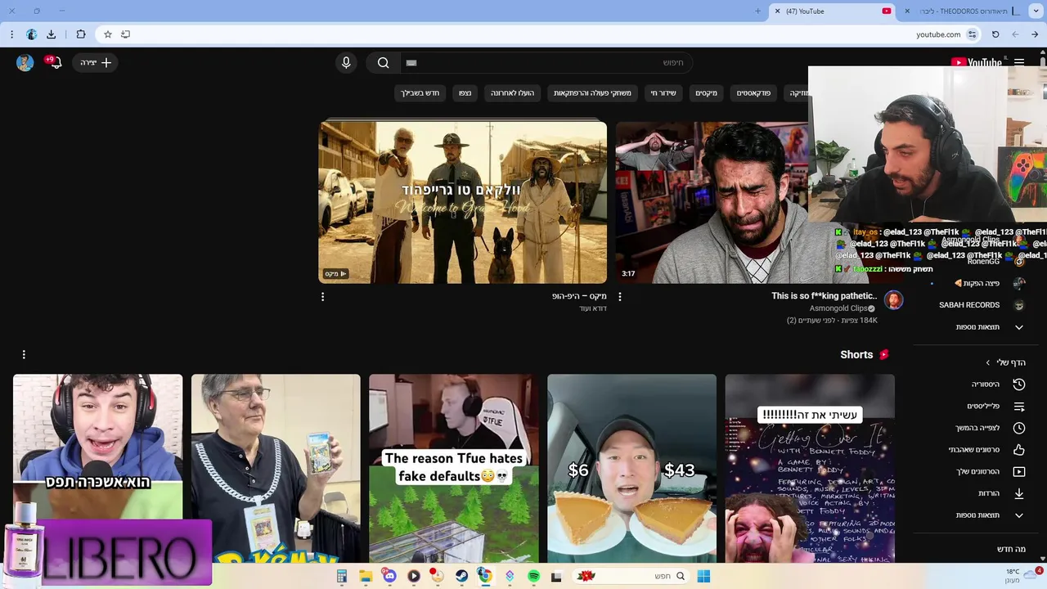Open the לצפייה בהמשך watch later icon
Screen dimensions: 1047x589
pyautogui.click(x=1019, y=428)
